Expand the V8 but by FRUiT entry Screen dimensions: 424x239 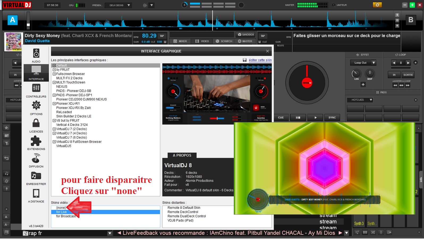[54, 121]
